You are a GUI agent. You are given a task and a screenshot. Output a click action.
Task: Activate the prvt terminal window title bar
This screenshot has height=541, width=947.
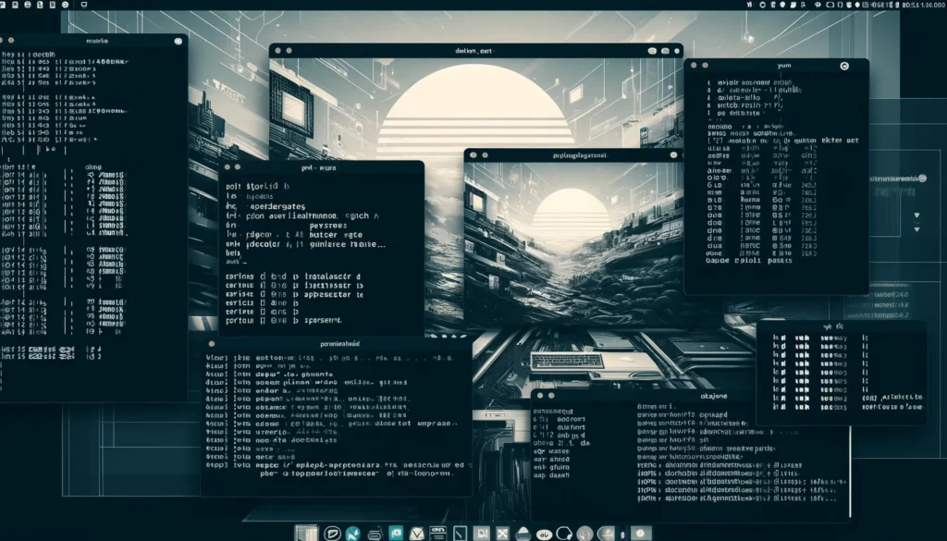coord(322,168)
